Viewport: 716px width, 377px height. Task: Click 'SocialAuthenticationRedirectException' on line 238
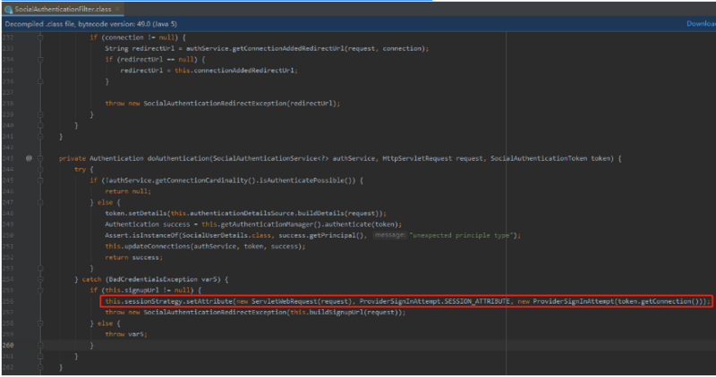click(215, 104)
